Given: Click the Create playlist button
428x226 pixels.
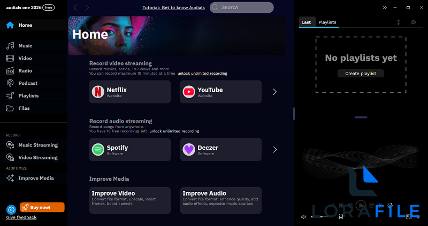Looking at the screenshot, I should pyautogui.click(x=361, y=74).
